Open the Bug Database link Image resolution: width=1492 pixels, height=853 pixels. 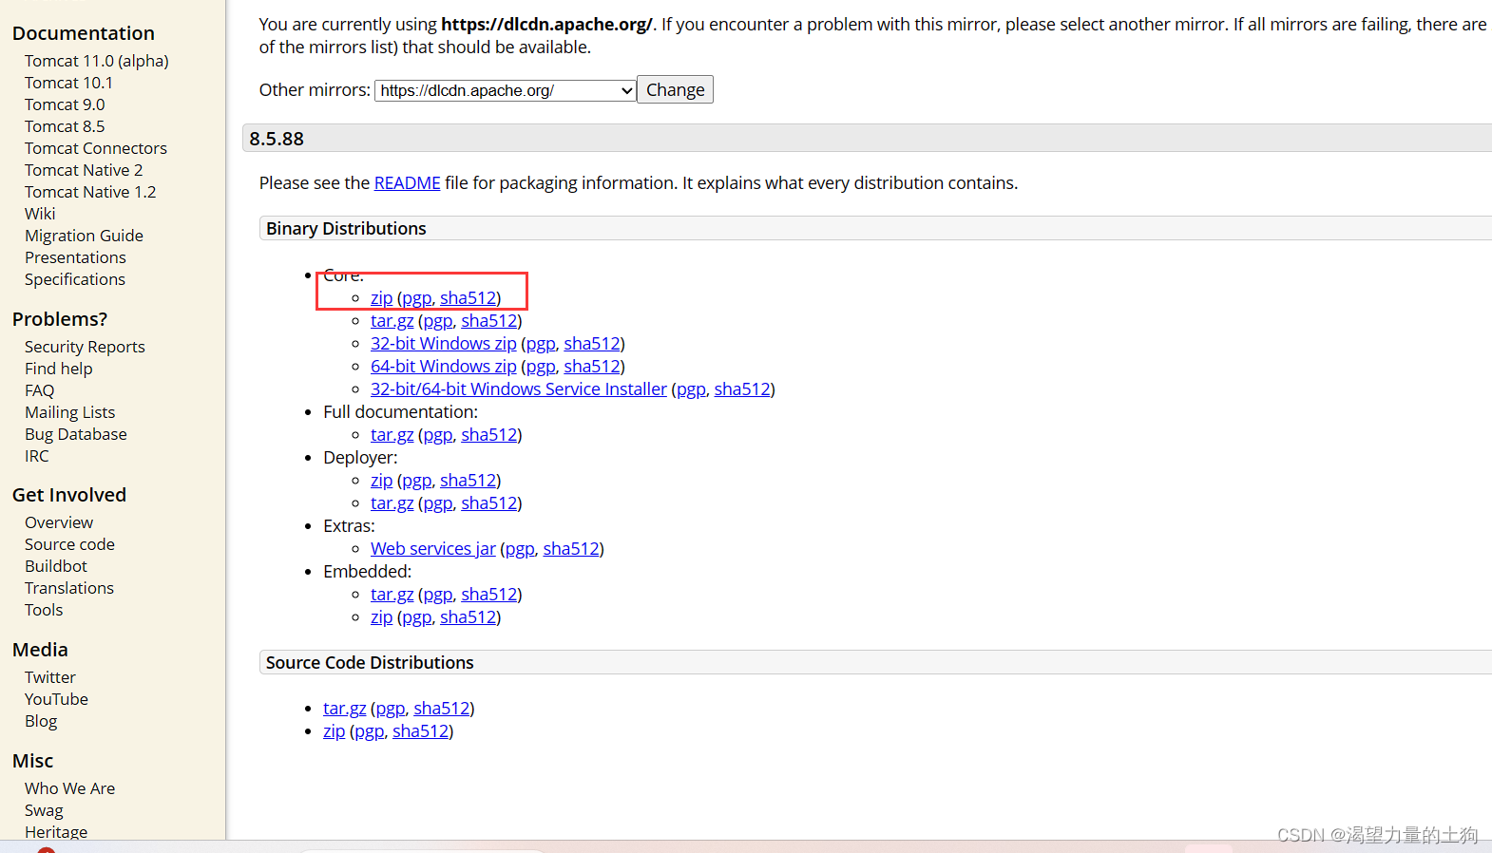point(76,434)
